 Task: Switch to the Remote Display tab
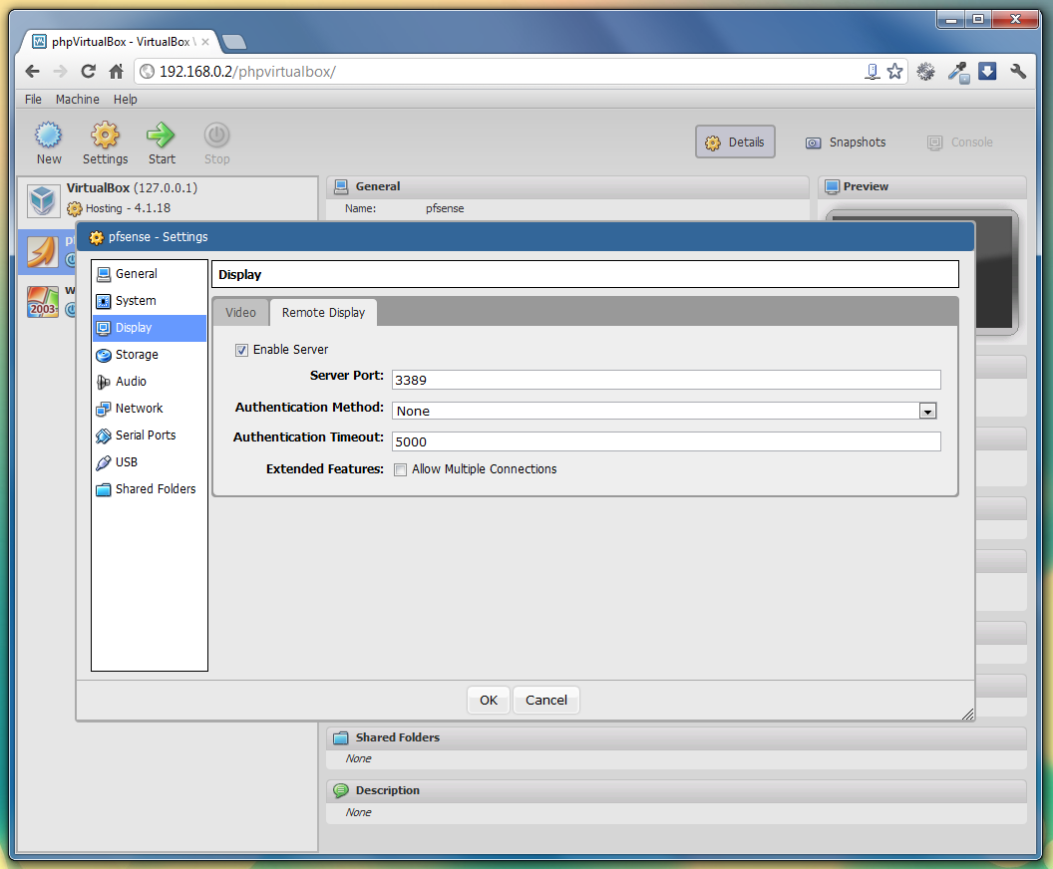pyautogui.click(x=323, y=313)
